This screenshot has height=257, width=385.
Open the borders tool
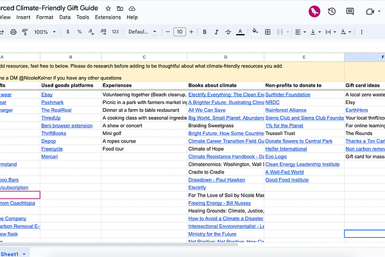click(268, 32)
